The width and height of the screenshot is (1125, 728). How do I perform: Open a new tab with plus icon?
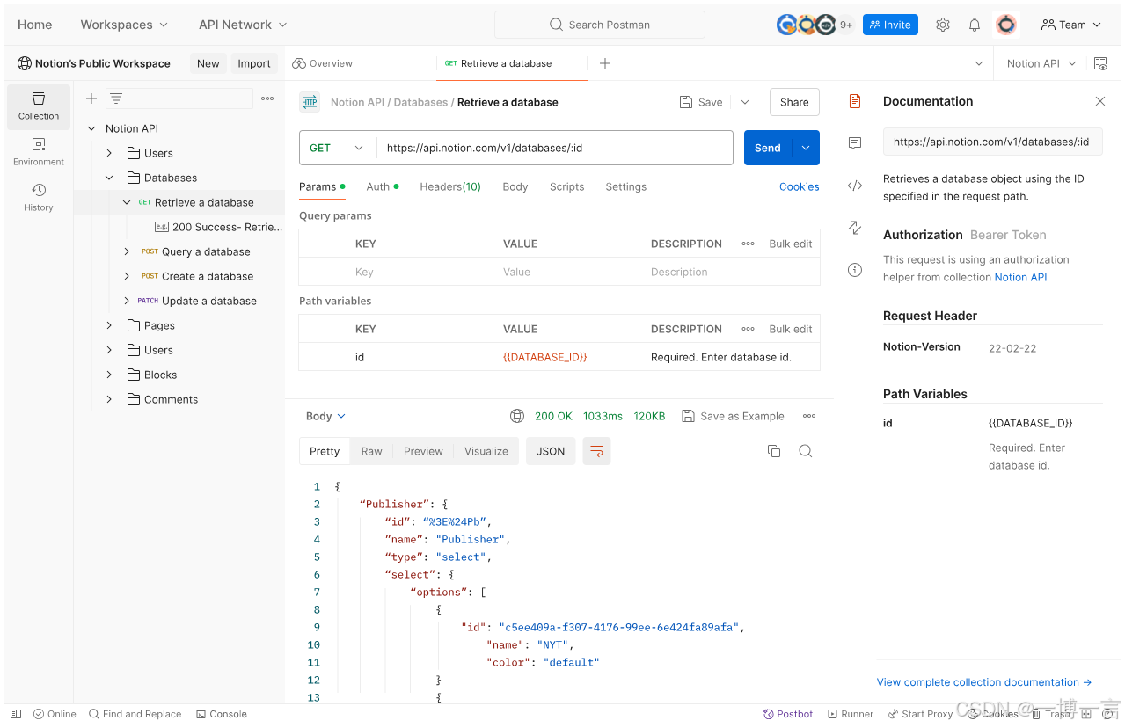pos(605,63)
